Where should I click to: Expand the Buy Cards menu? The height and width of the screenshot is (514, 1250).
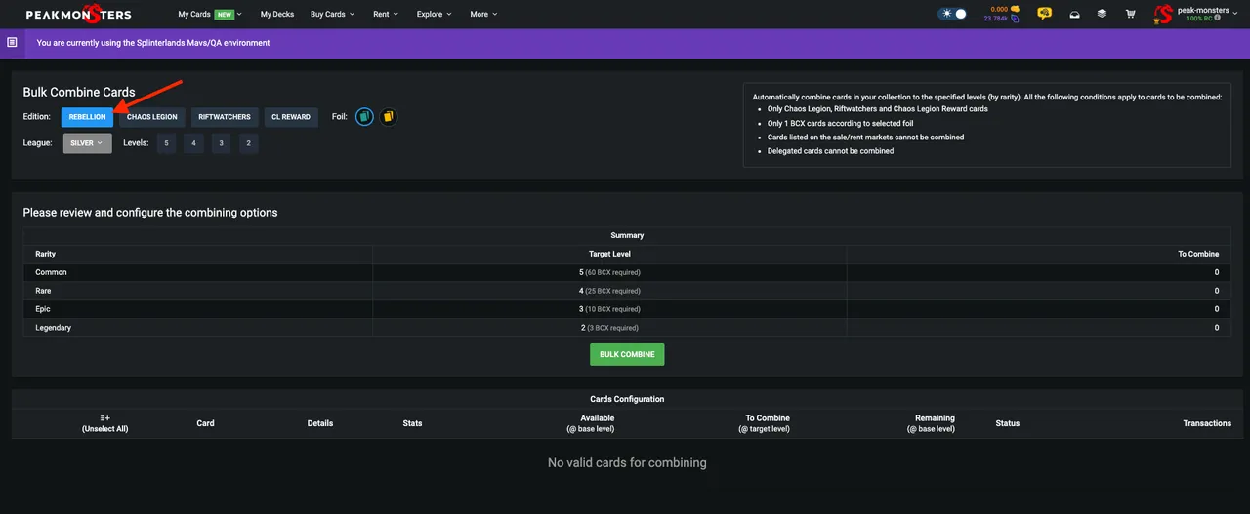tap(332, 14)
